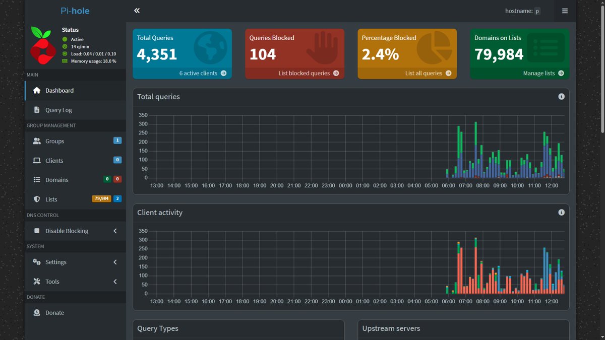Click the Lists shield icon
605x340 pixels.
37,199
